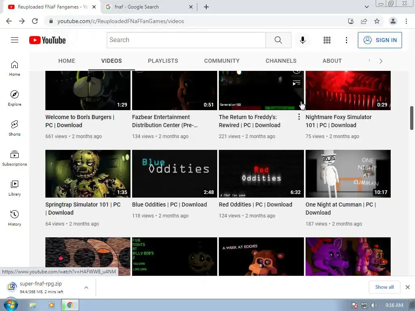
Task: Open Blue Oddities video title link
Action: point(169,204)
